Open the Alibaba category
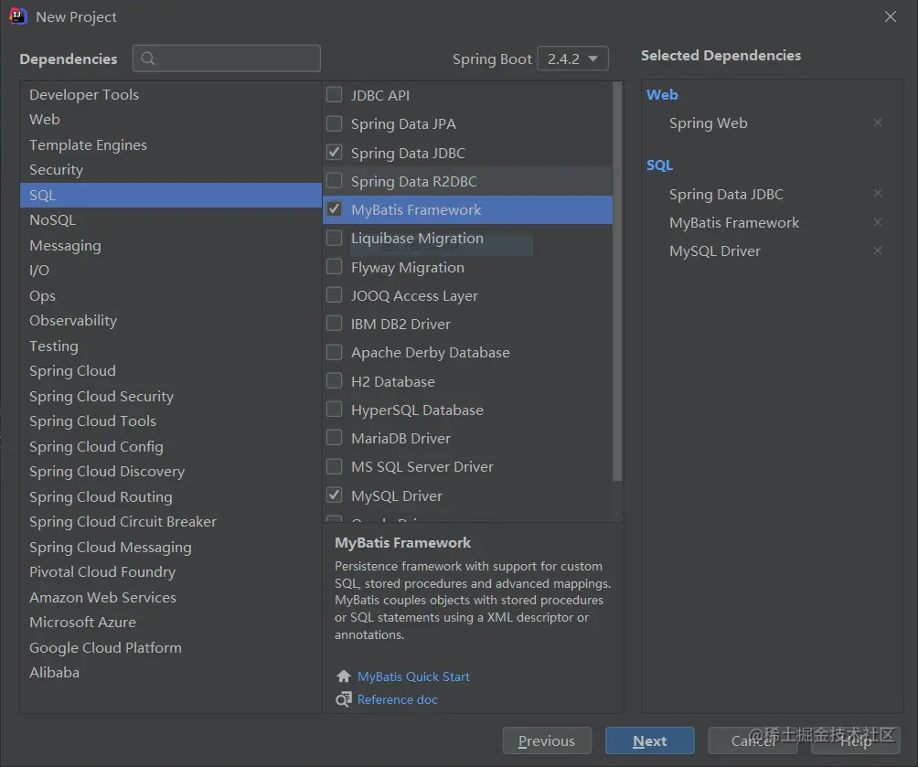This screenshot has width=918, height=767. coord(170,673)
